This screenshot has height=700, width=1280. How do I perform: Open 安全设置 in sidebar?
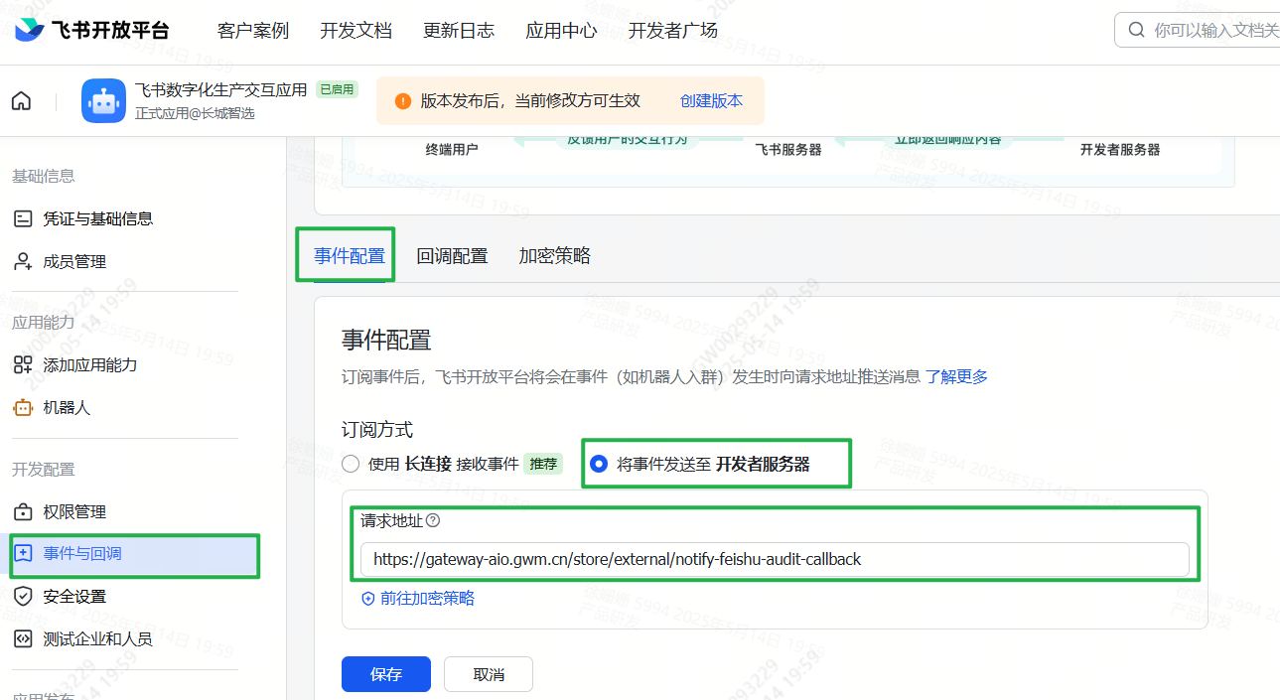click(x=74, y=596)
